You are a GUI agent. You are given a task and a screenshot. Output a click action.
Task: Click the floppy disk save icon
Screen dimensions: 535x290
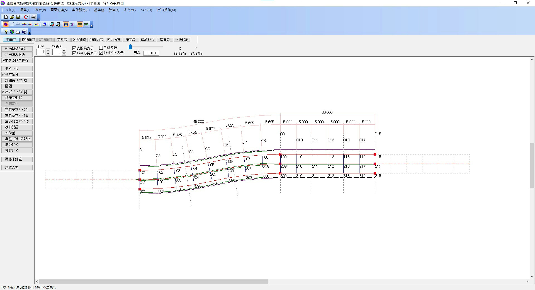18,17
